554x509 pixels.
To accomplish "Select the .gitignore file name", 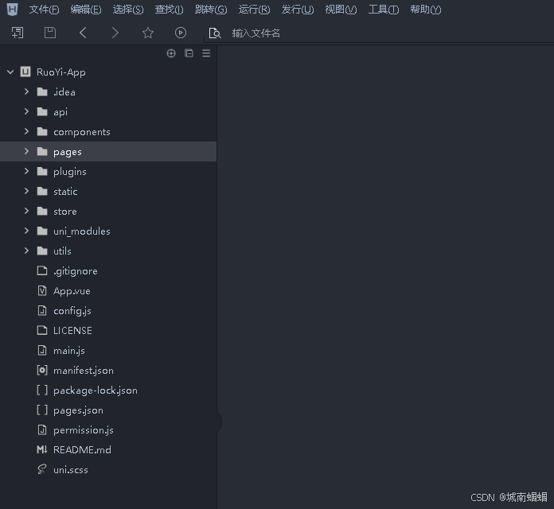I will pos(76,271).
